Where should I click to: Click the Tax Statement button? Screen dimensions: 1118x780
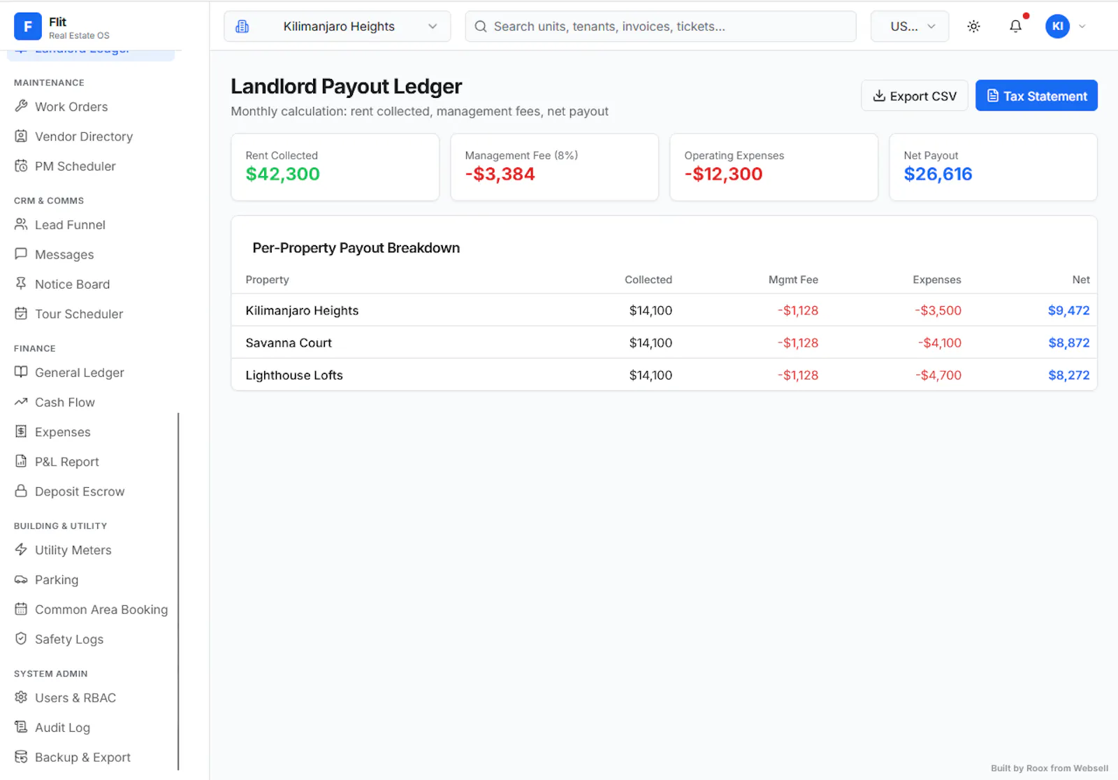tap(1036, 96)
